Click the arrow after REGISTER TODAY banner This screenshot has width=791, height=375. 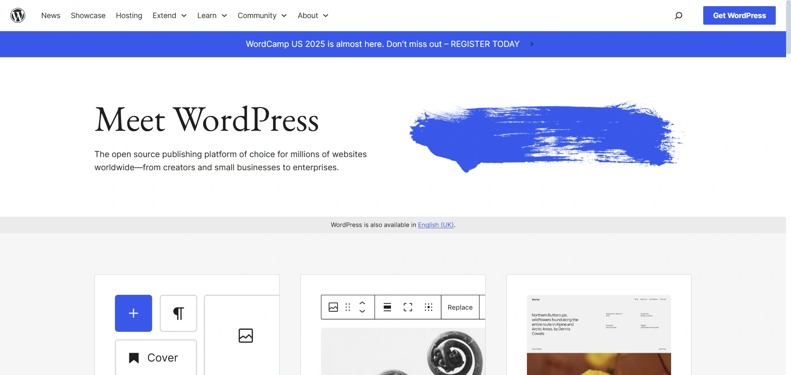532,44
